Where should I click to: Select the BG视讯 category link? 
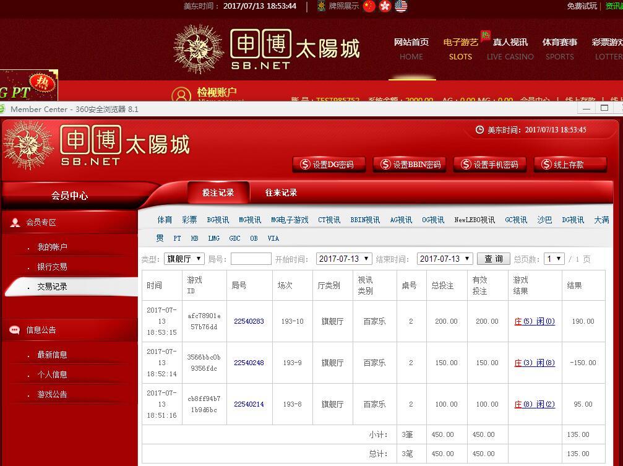[218, 220]
